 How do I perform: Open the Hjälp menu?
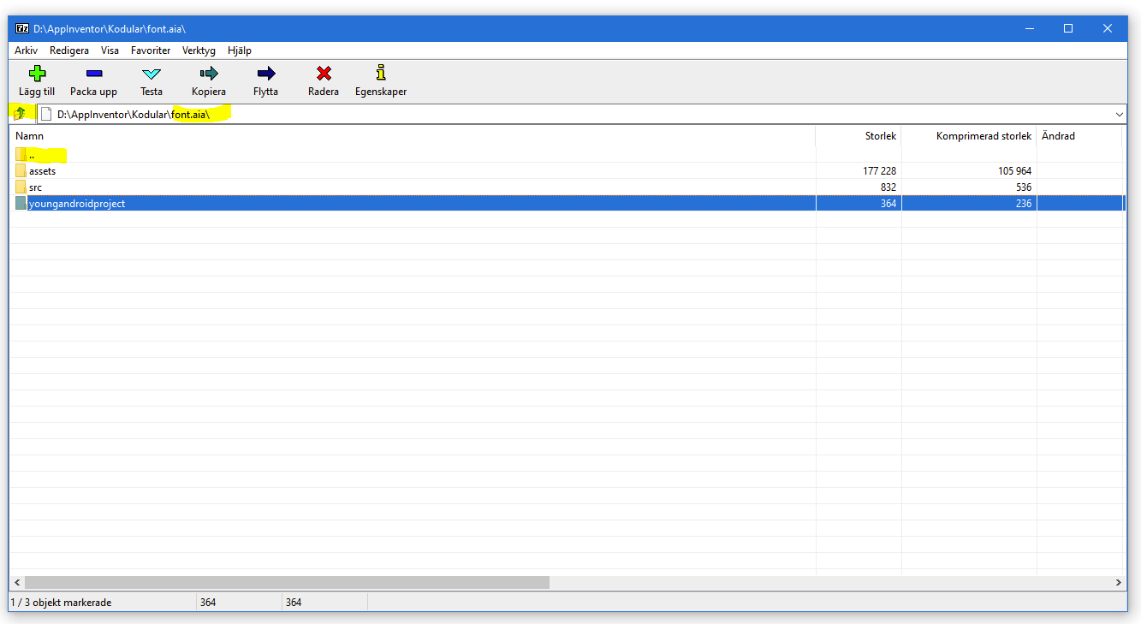pos(240,51)
